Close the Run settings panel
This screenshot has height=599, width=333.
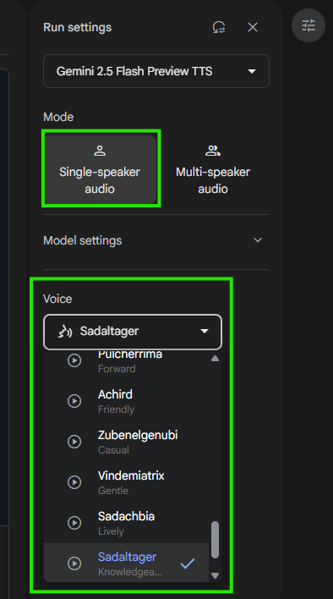point(253,28)
